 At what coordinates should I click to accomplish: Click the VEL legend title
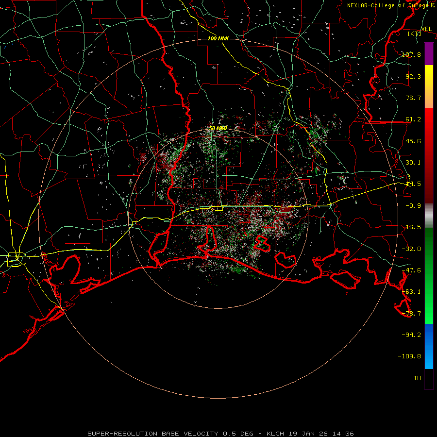426,29
